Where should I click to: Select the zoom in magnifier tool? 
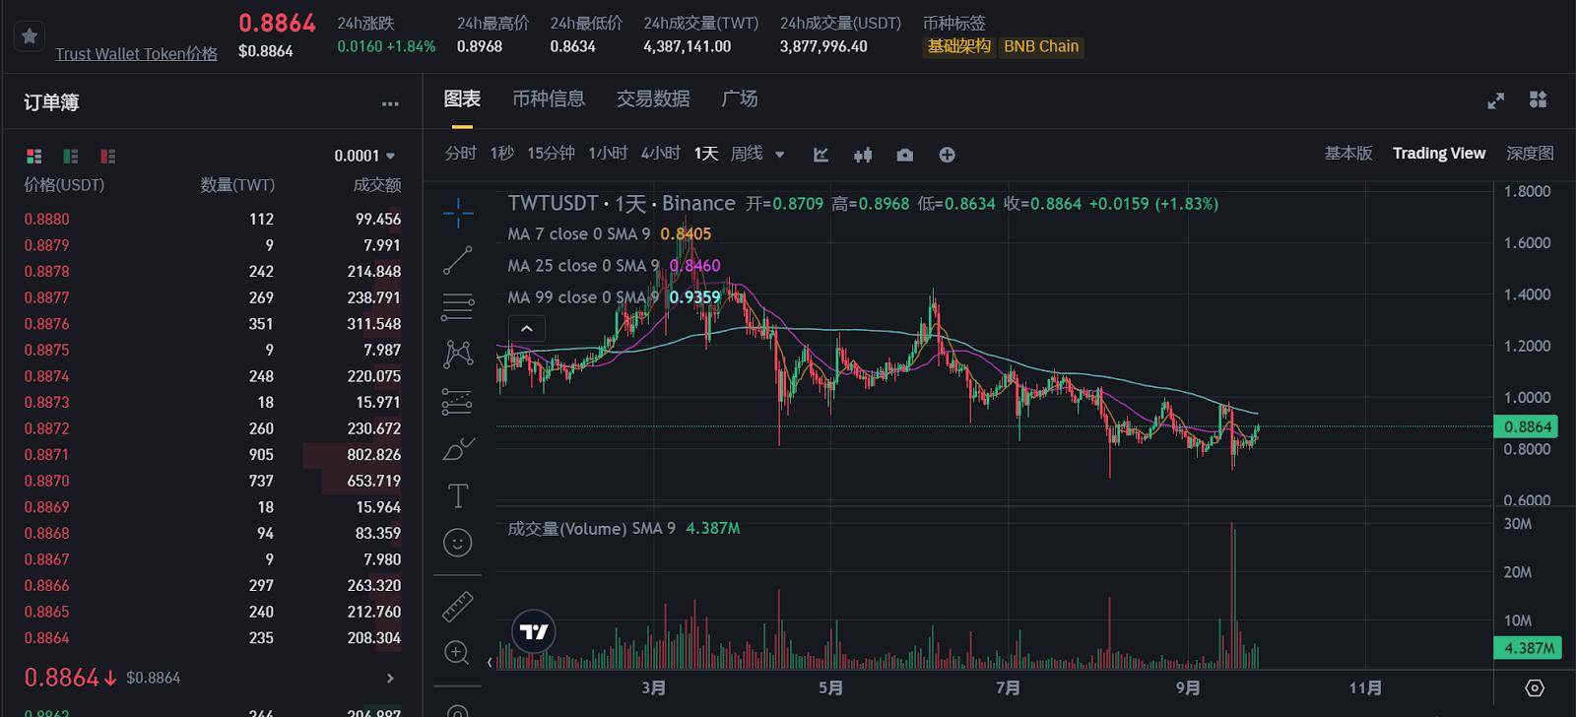coord(458,652)
